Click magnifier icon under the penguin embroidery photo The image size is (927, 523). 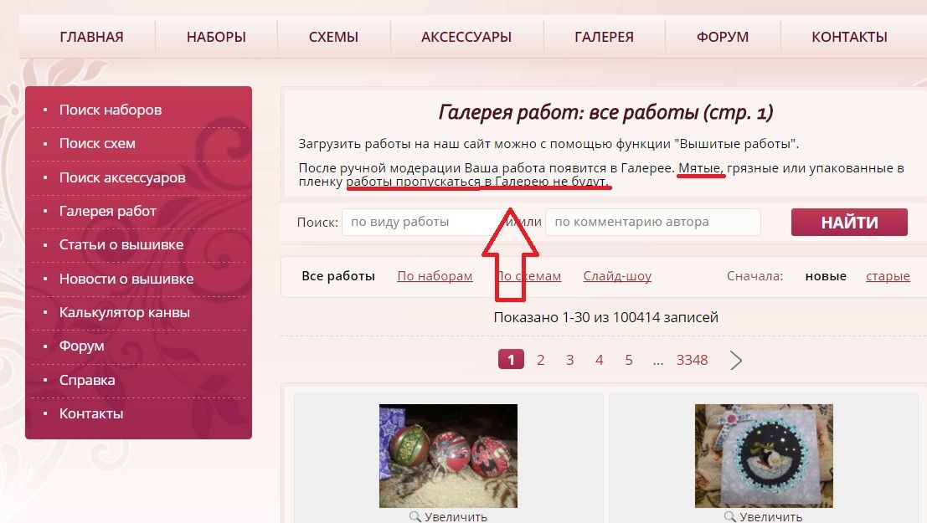click(730, 516)
